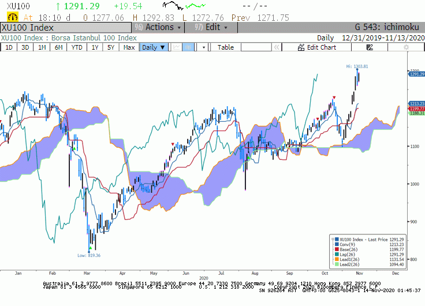The width and height of the screenshot is (425, 306).
Task: Click the double left chevron icon
Action: pos(277,47)
